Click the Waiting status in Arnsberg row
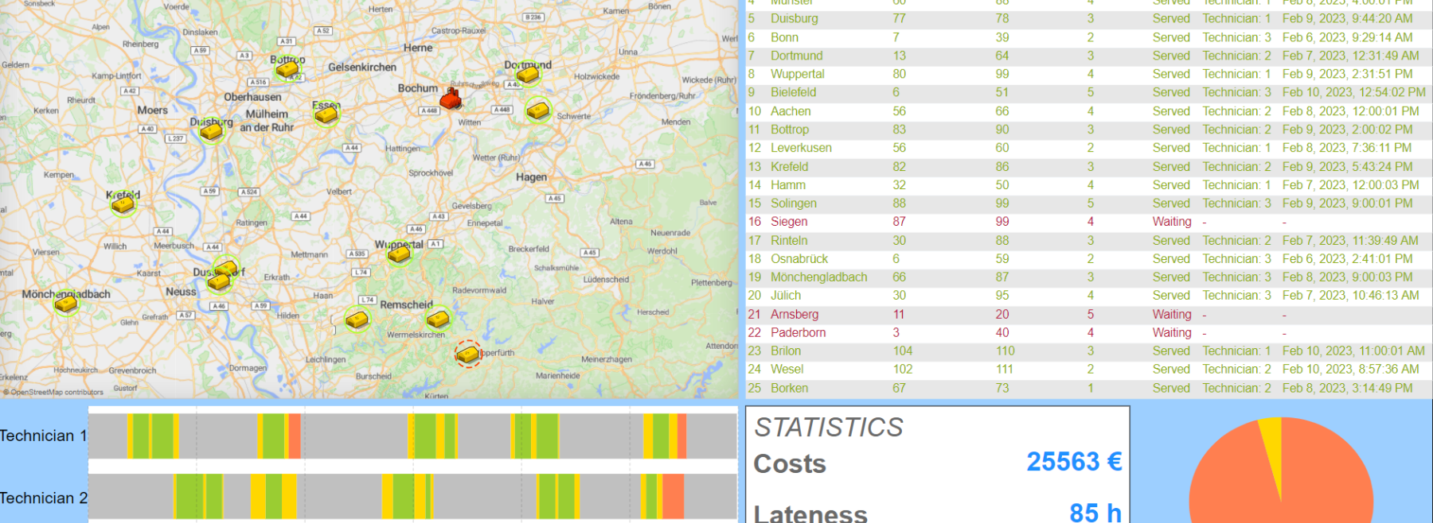The width and height of the screenshot is (1433, 523). [1172, 315]
